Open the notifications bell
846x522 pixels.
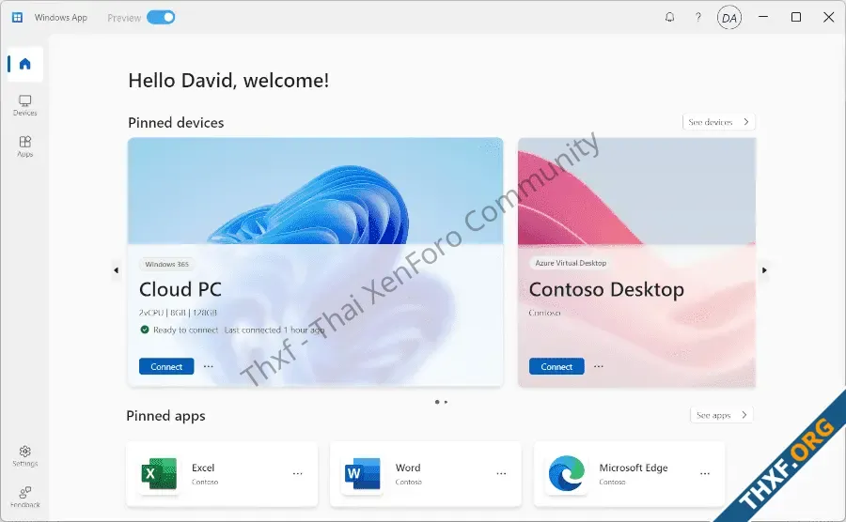coord(669,17)
